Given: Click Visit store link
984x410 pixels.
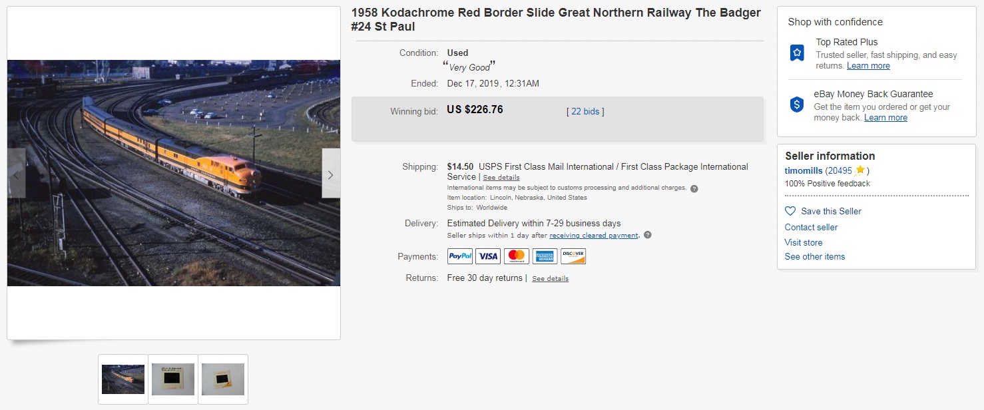Looking at the screenshot, I should 803,242.
